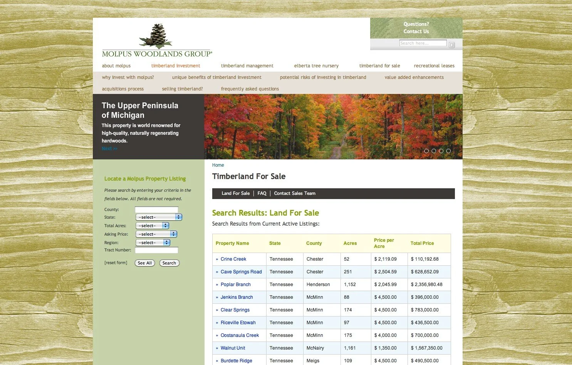Click the search submit arrow icon
The image size is (572, 365).
click(451, 45)
